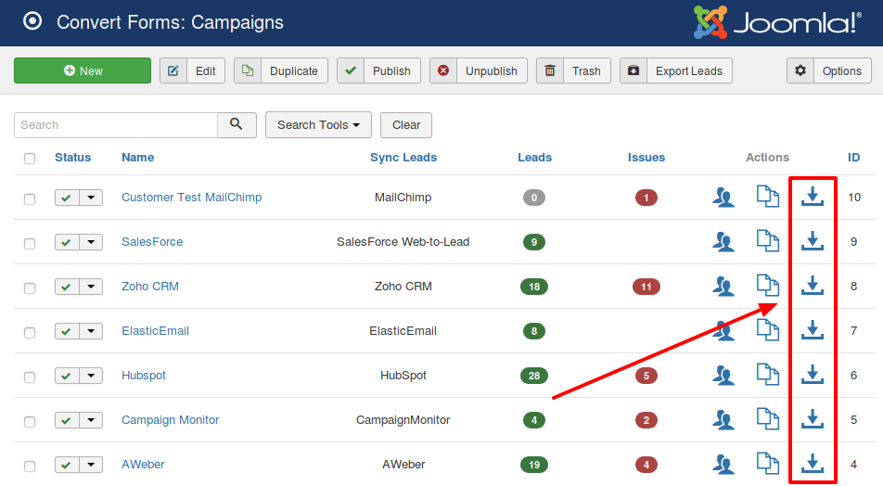883x486 pixels.
Task: Click the red 11 issues badge for Zoho CRM
Action: tap(646, 287)
